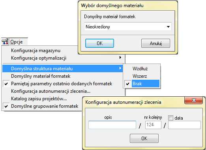Expand Konfiguracja optymalizacji submenu arrow
206x150 pixels.
tap(120, 58)
